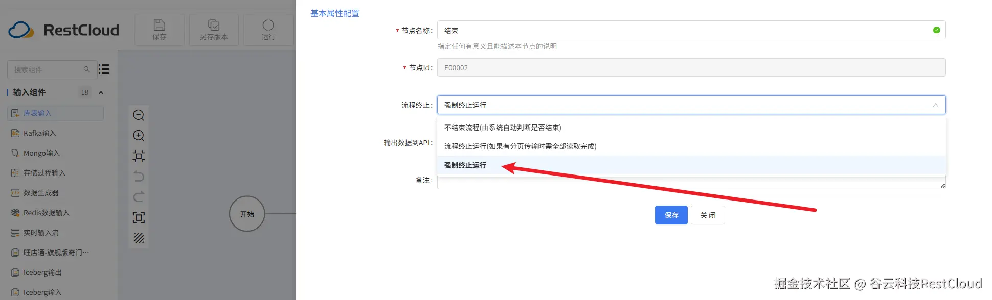
Task: Collapse the 流程终止 dropdown
Action: 935,105
